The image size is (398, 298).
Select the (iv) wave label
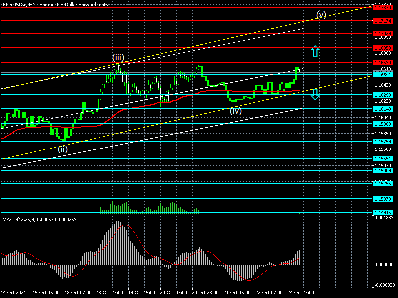pyautogui.click(x=235, y=111)
